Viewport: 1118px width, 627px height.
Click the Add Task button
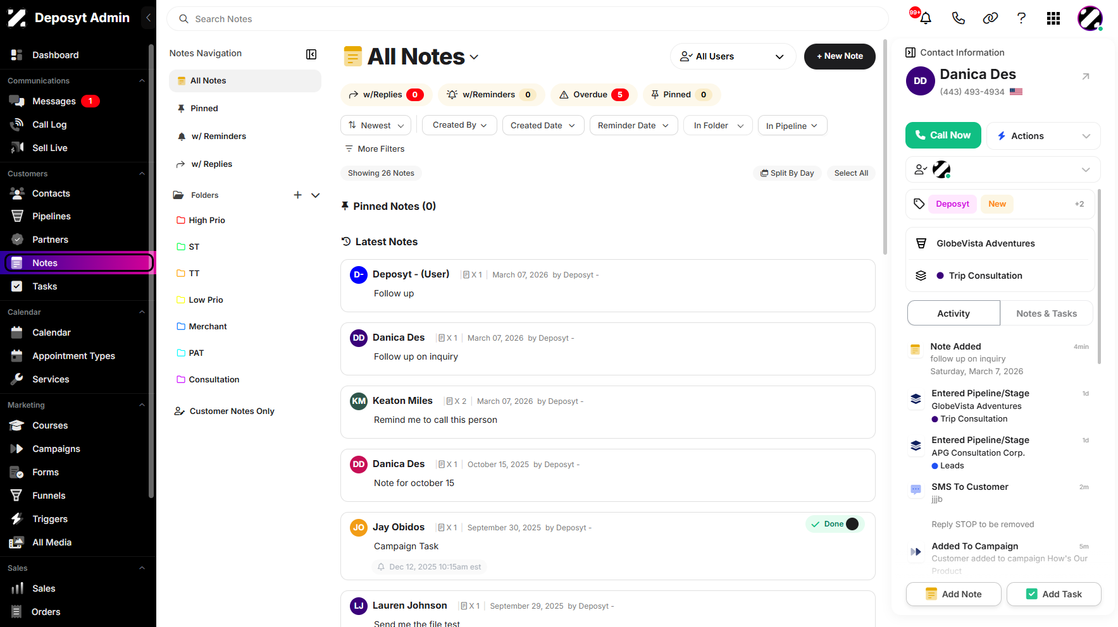[x=1054, y=594]
